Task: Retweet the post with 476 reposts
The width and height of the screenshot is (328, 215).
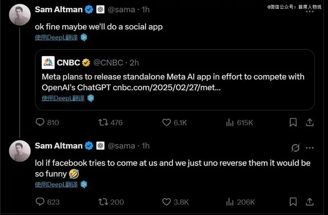Action: [102, 123]
